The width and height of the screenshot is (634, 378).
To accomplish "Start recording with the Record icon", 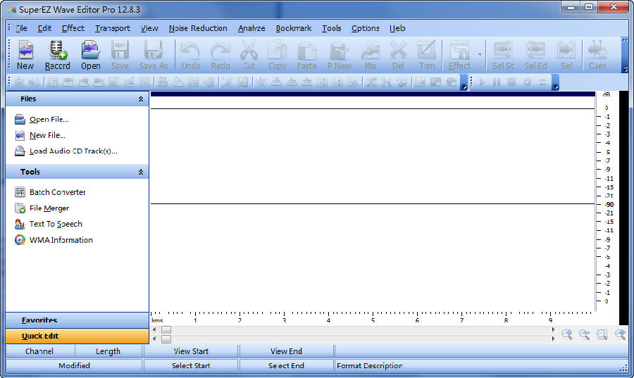I will coord(58,56).
